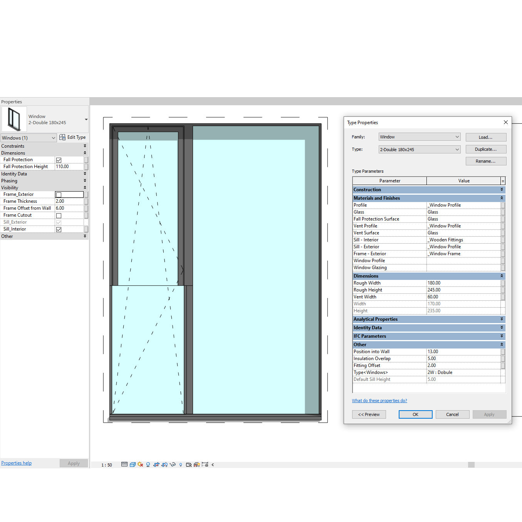Activate the Crop View tool
The width and height of the screenshot is (522, 522).
tap(156, 465)
